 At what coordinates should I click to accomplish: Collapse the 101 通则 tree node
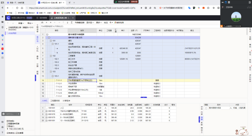click(x=51, y=41)
